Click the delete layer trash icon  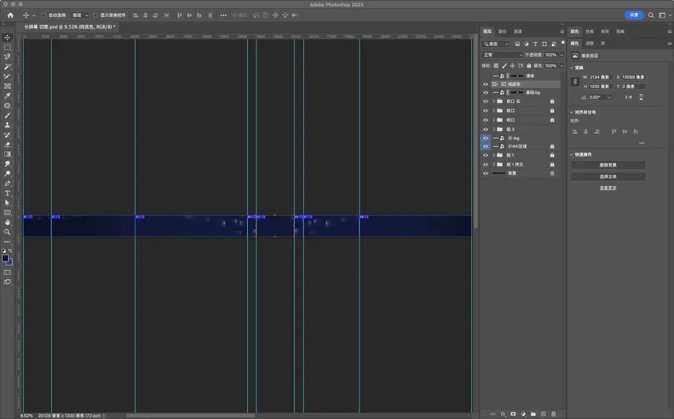(554, 414)
